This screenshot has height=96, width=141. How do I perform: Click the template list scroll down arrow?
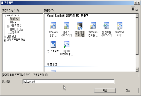click(137, 69)
